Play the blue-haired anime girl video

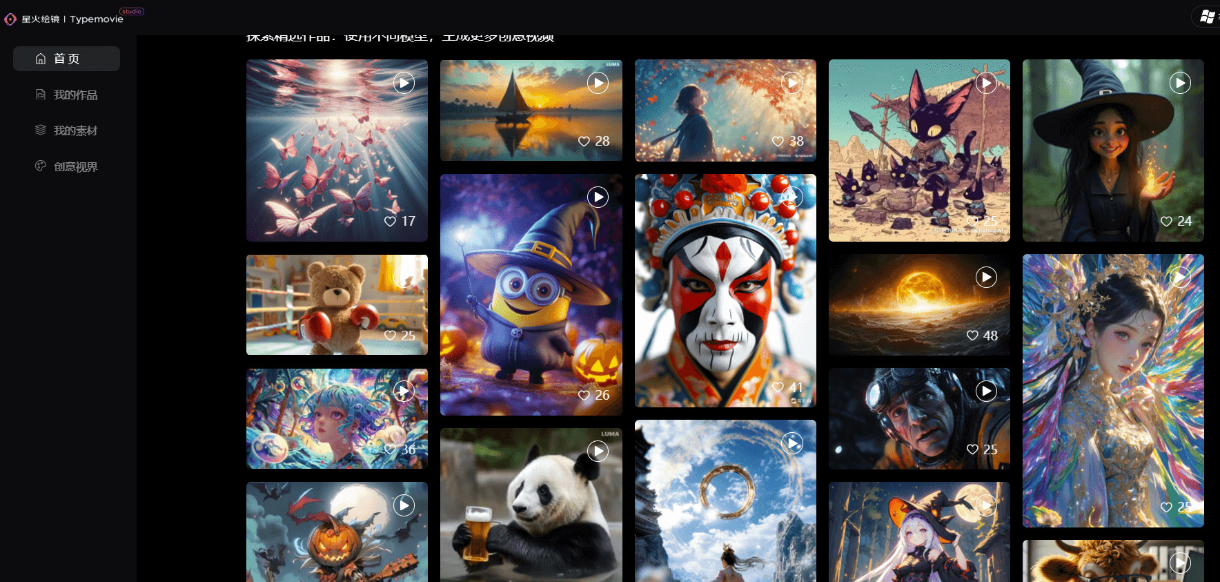pos(404,391)
